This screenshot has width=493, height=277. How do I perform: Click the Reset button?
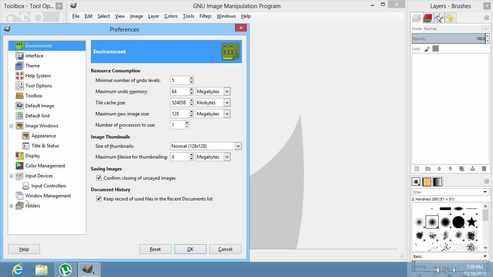[155, 249]
